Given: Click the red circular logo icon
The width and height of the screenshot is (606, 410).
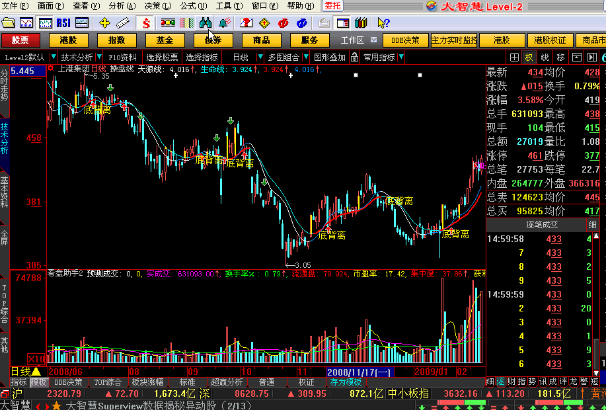Looking at the screenshot, I should coord(283,23).
